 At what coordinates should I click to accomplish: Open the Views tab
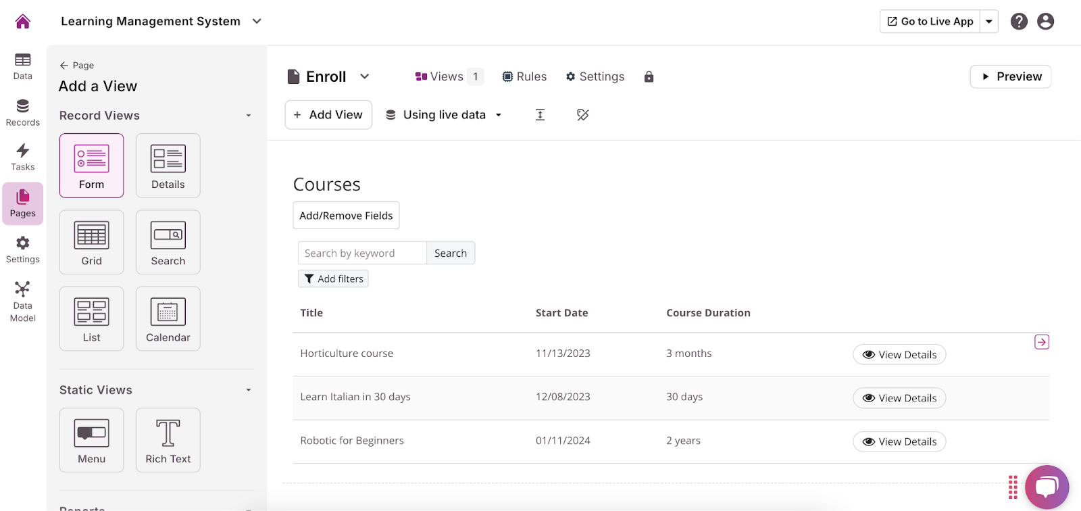[x=447, y=77]
